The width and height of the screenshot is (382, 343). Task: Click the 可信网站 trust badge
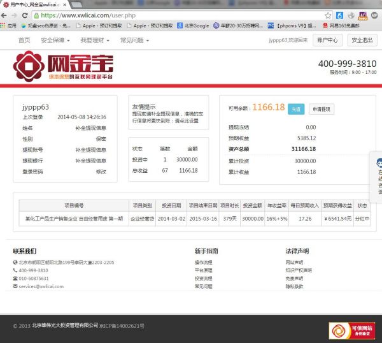coord(352,330)
